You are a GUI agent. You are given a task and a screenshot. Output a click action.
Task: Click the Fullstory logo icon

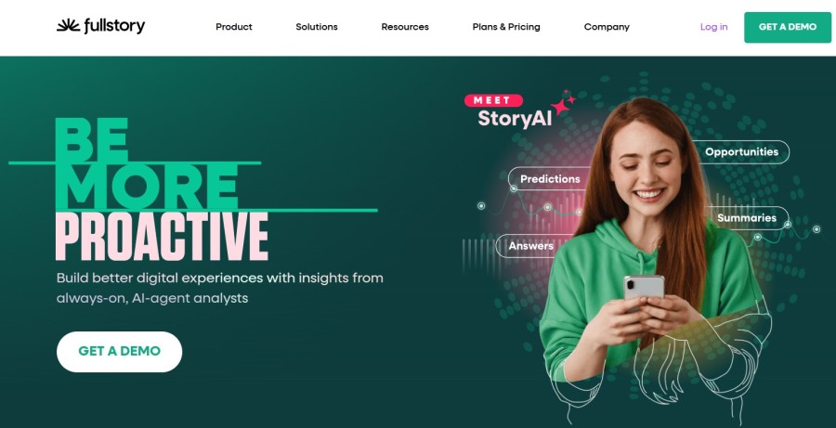point(68,26)
